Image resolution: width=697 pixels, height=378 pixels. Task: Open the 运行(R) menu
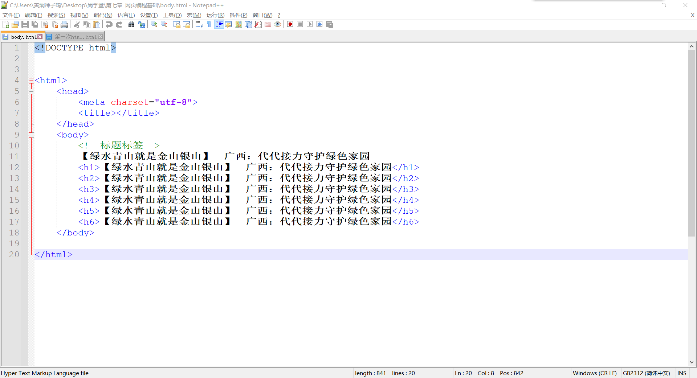pos(215,15)
